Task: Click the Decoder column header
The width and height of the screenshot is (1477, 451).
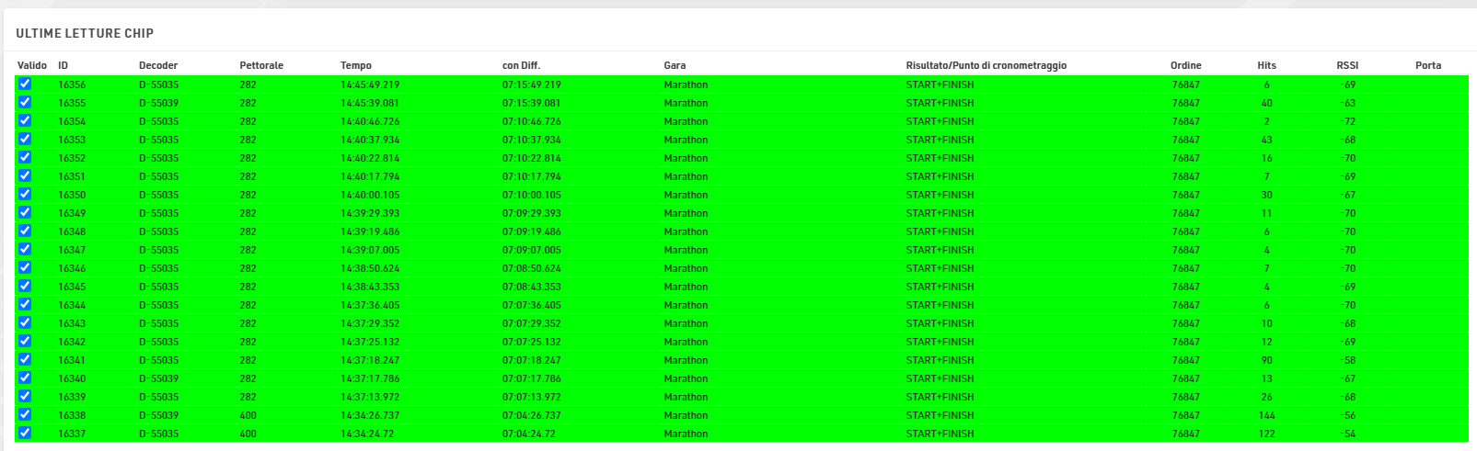Action: [x=158, y=65]
